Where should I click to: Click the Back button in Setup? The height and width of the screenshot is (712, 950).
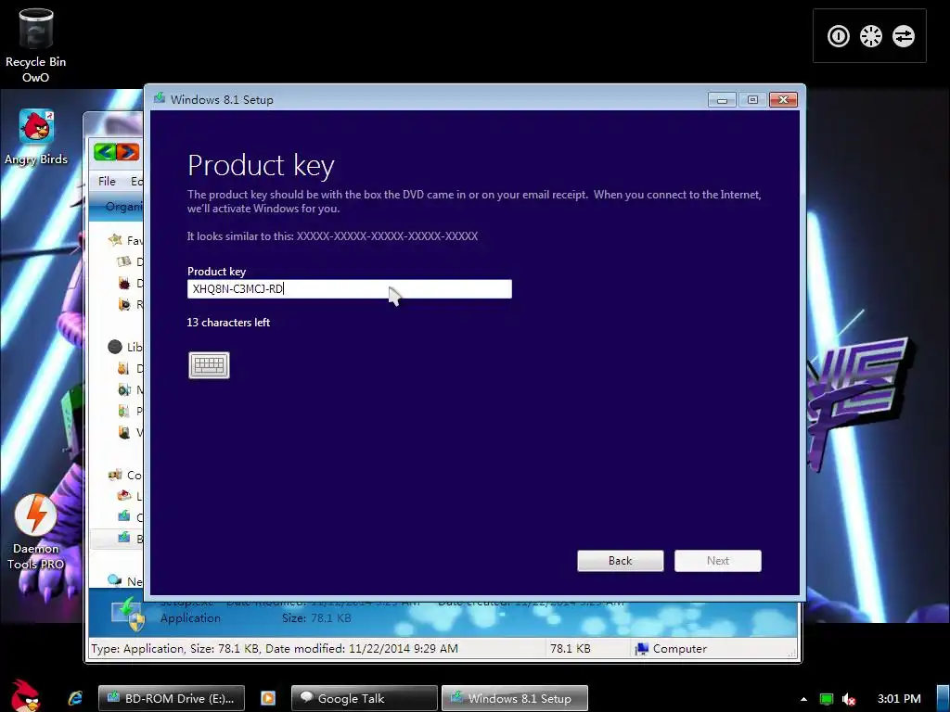621,561
